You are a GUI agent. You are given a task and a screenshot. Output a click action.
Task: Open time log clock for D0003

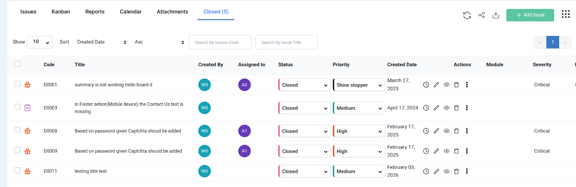point(426,108)
